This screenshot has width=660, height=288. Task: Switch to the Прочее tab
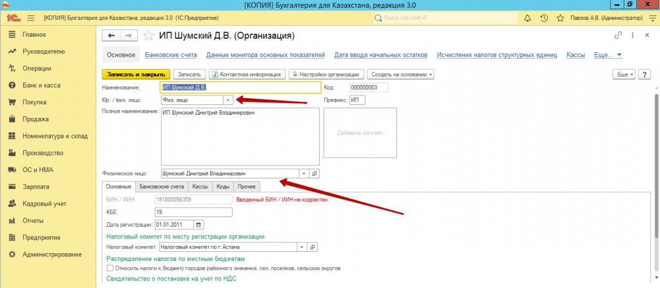tap(247, 186)
